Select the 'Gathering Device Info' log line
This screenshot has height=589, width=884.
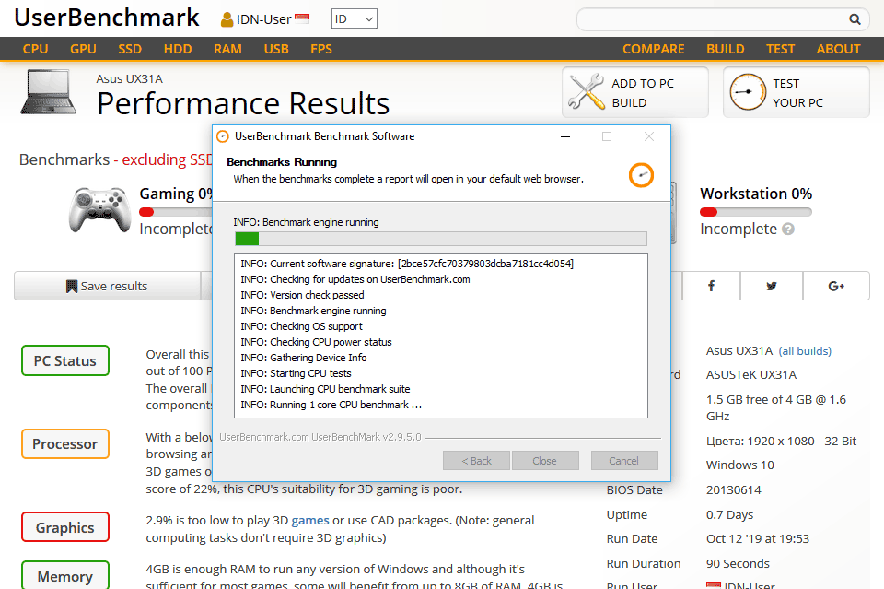[x=303, y=358]
